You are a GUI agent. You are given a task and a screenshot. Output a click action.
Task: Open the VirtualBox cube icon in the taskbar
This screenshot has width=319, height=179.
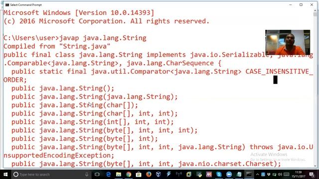click(159, 175)
